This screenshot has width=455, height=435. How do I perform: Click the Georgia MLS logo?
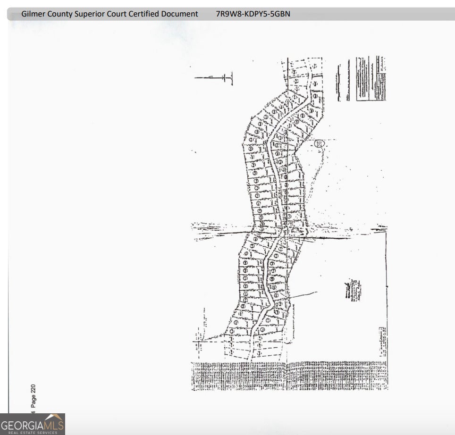[32, 424]
